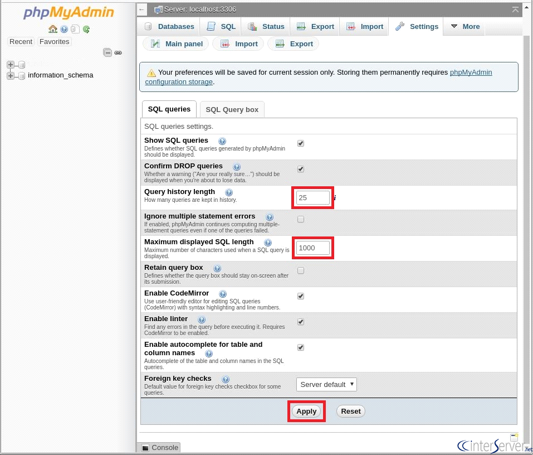Collapse all navigation tree items icon
Viewport: 533px width, 455px height.
pyautogui.click(x=107, y=52)
